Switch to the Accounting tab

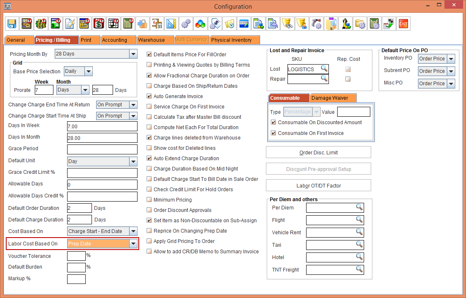[x=115, y=40]
